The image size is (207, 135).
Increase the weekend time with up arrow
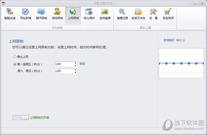point(75,70)
